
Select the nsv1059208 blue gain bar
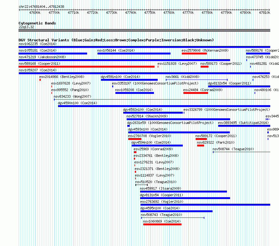[x=134, y=93]
